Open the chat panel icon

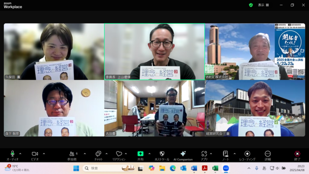coord(98,156)
